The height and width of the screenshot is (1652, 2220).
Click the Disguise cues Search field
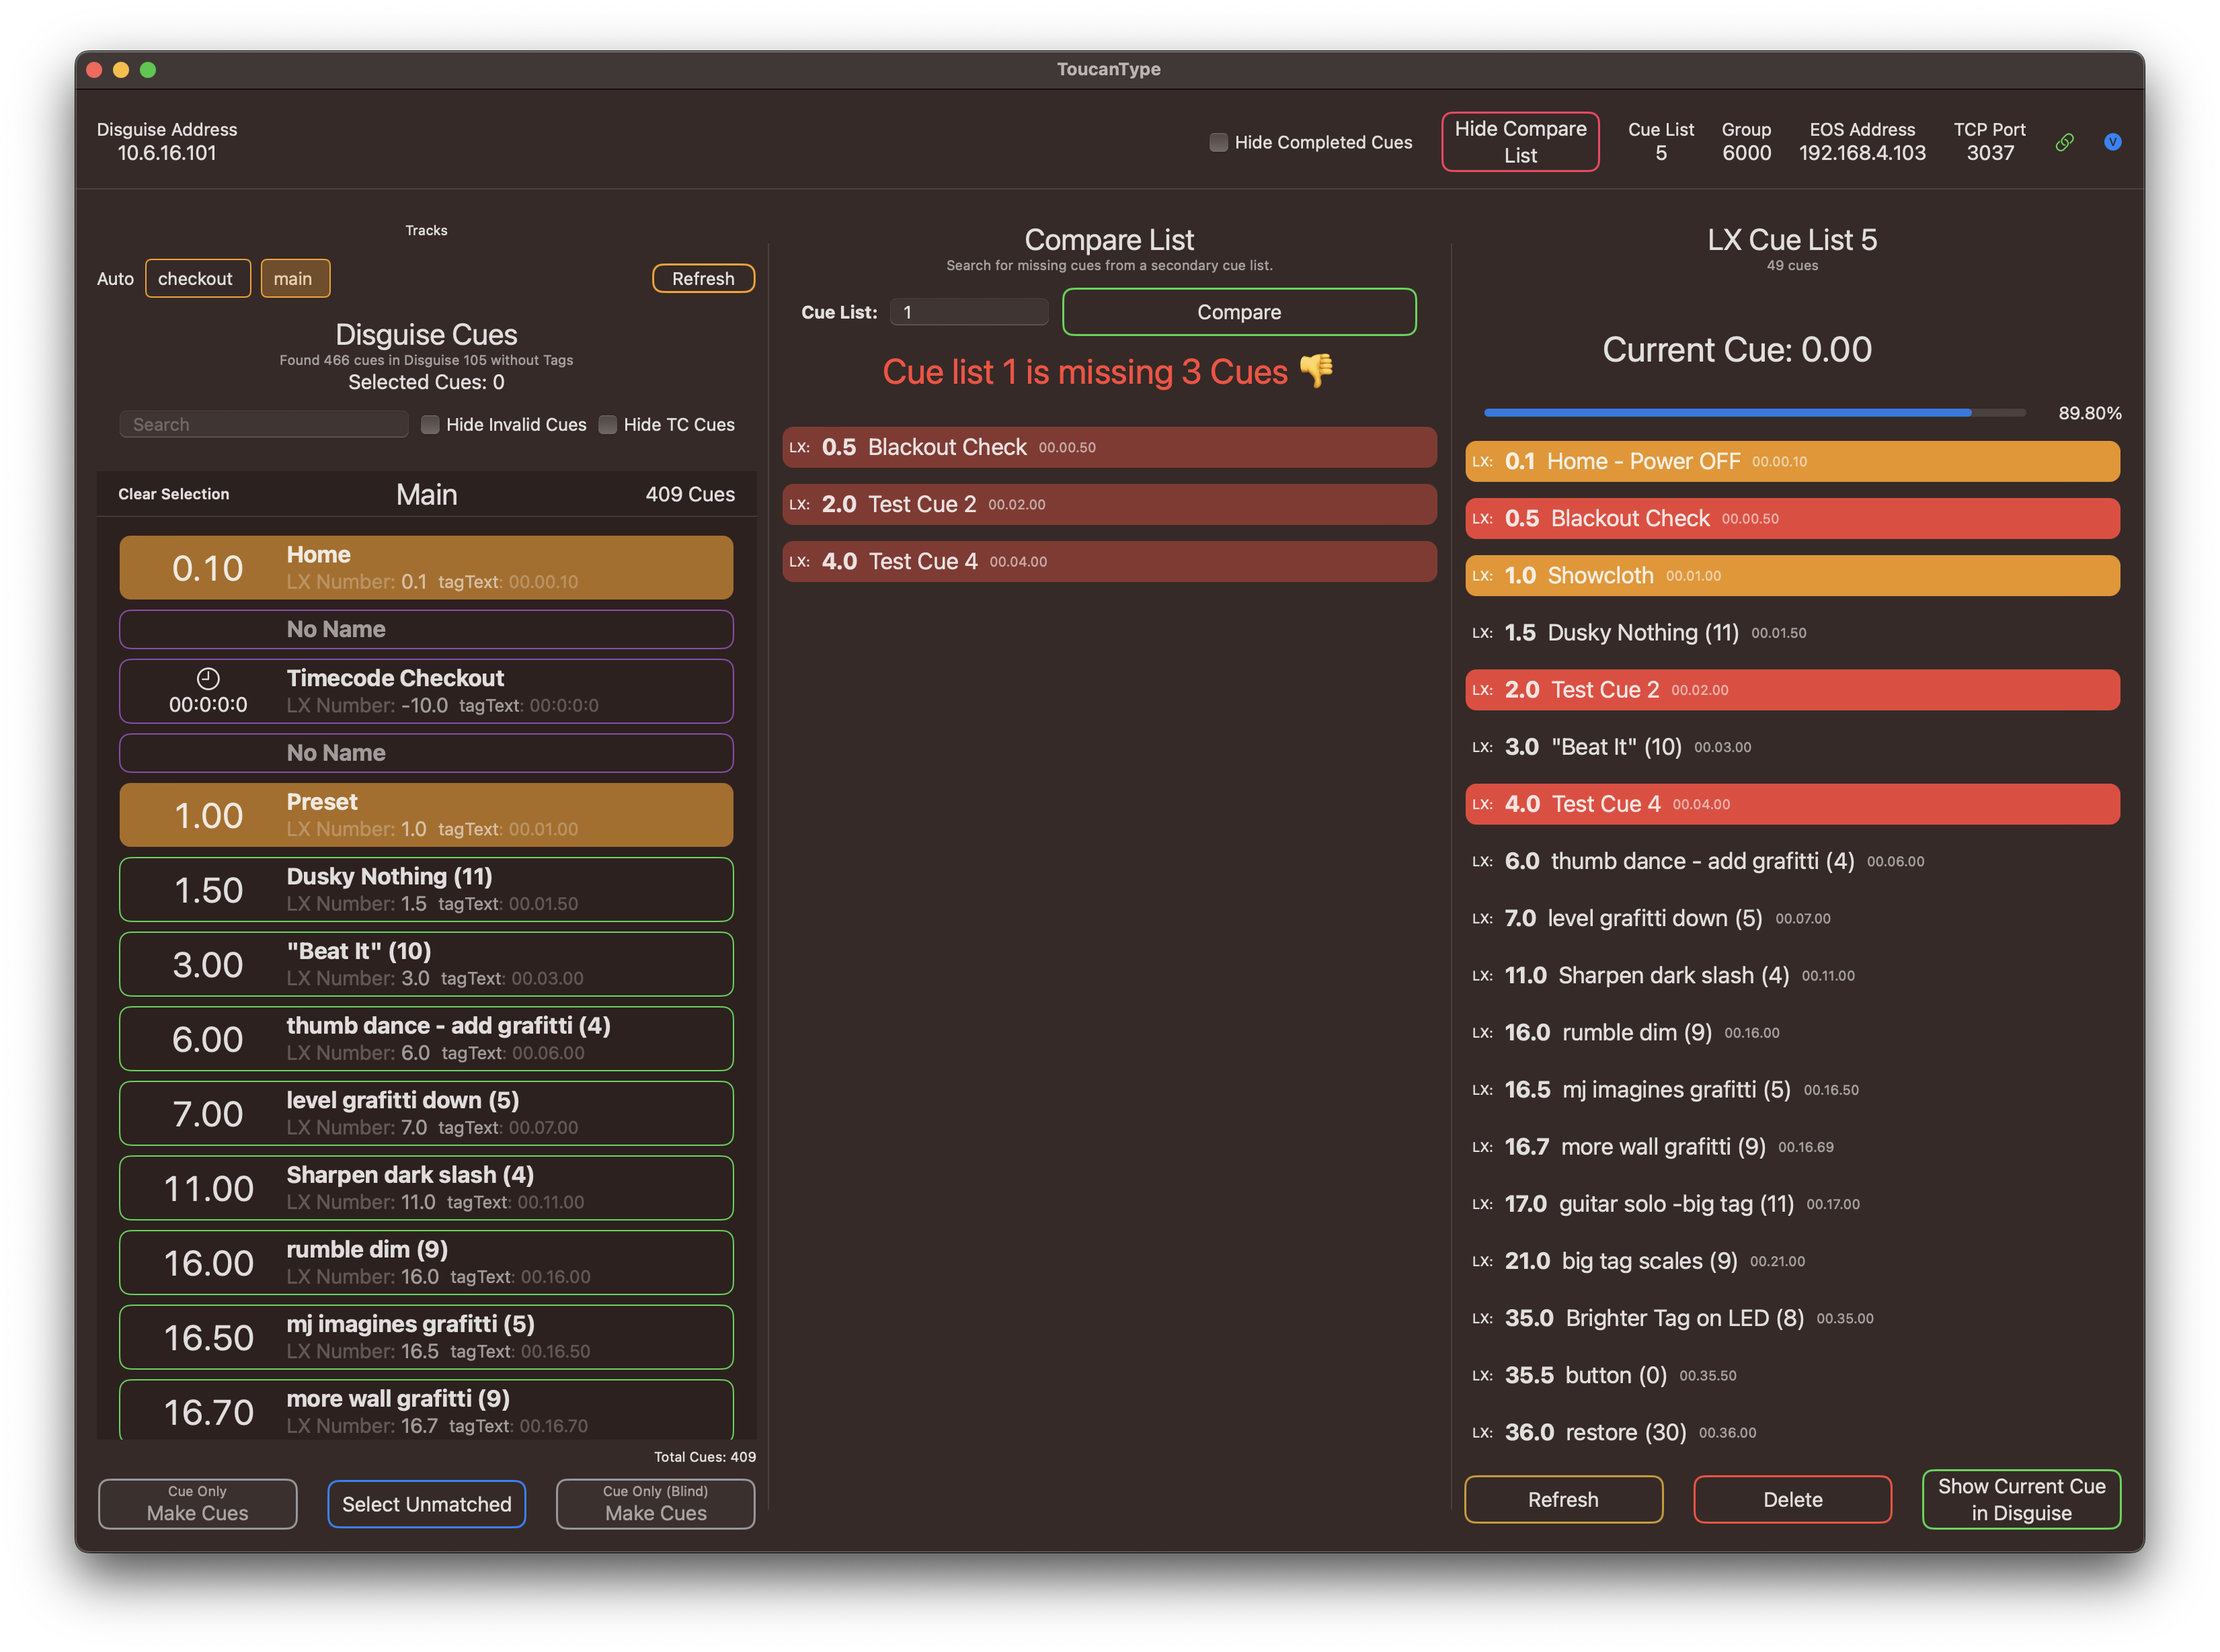264,424
